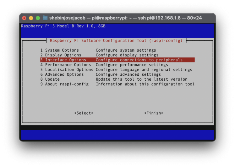Click the 'Raspberry Pi 5 Model B Rev 1.0, 8GB' text
The width and height of the screenshot is (235, 167).
coord(63,26)
